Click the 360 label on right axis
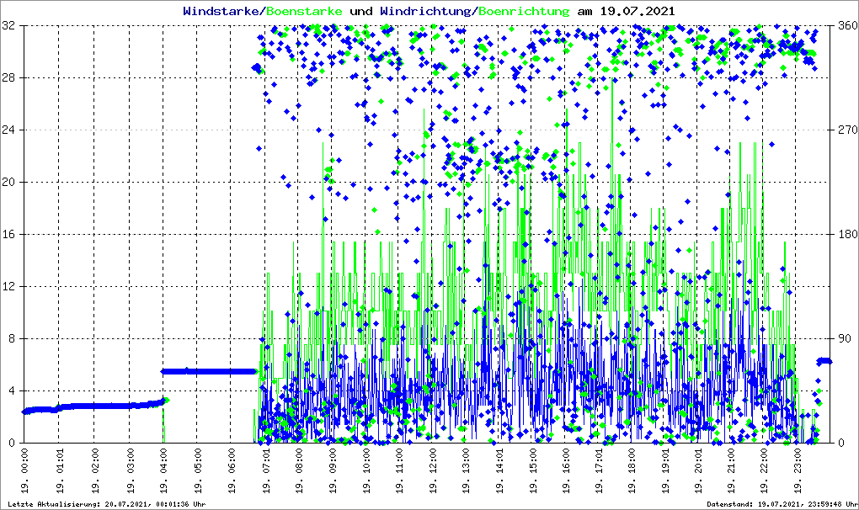The height and width of the screenshot is (510, 859). click(x=845, y=26)
